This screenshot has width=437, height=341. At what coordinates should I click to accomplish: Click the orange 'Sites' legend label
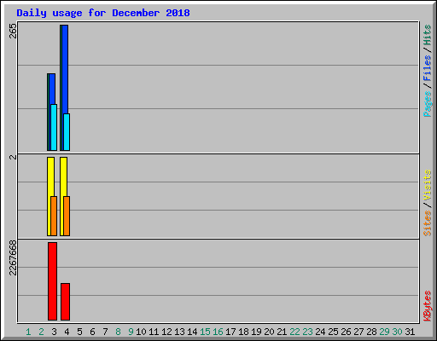(428, 223)
